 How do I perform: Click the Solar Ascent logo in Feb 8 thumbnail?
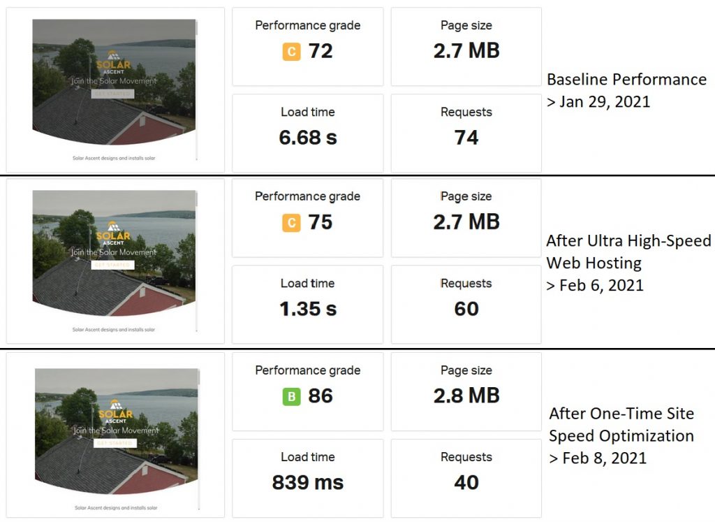click(116, 412)
